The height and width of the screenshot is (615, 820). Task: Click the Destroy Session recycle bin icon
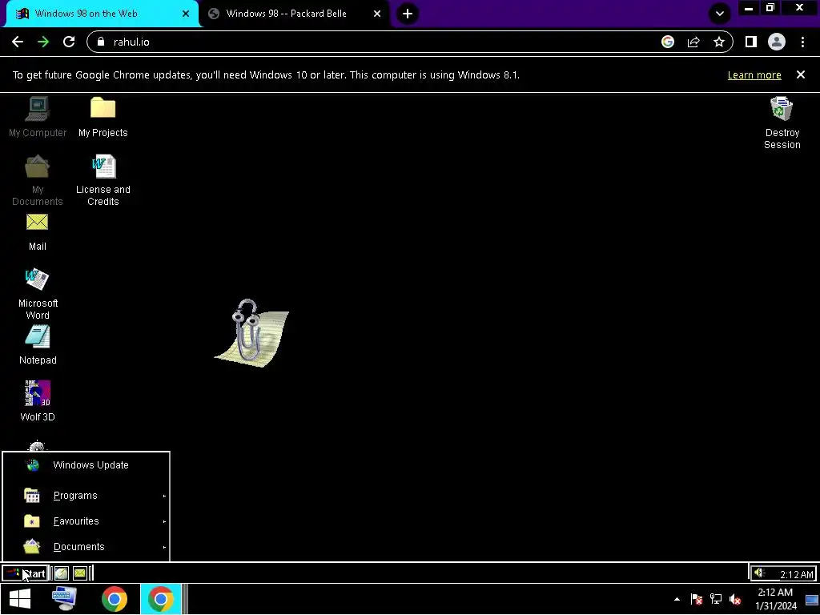782,123
